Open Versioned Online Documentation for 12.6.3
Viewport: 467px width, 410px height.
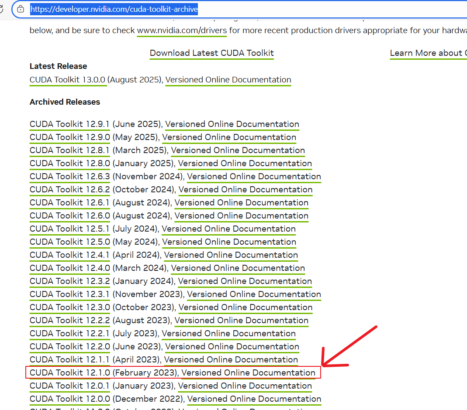click(x=254, y=176)
